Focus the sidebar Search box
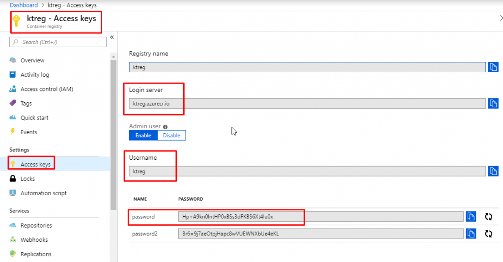The height and width of the screenshot is (262, 503). tap(58, 42)
